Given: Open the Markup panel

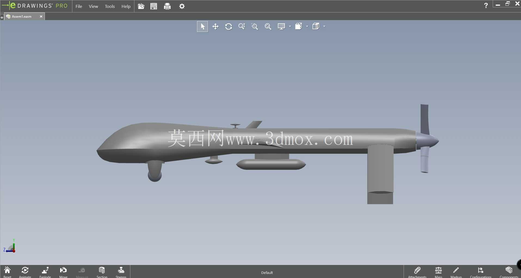Looking at the screenshot, I should coord(456,272).
